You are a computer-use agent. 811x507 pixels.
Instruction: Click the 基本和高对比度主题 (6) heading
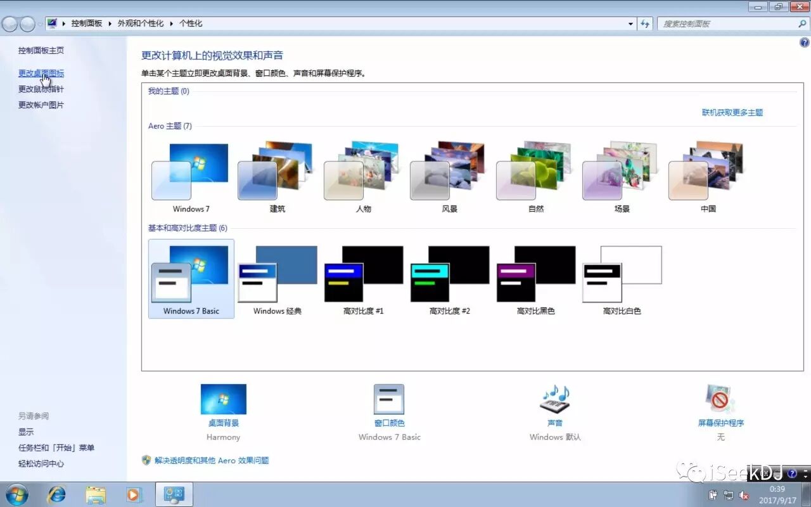click(188, 228)
